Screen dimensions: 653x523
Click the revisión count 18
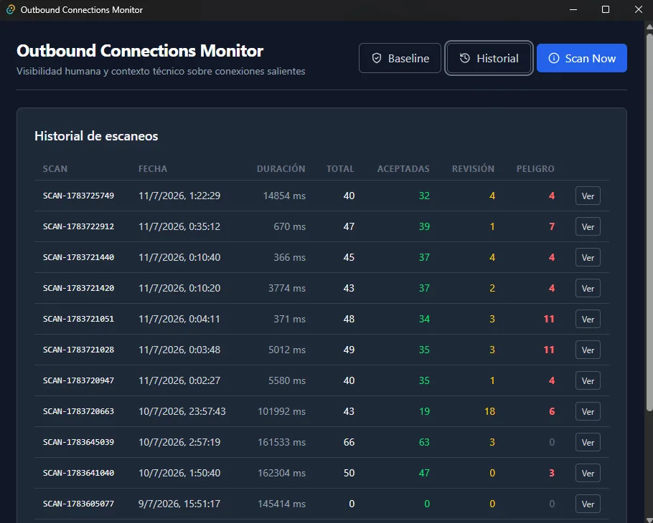tap(489, 411)
